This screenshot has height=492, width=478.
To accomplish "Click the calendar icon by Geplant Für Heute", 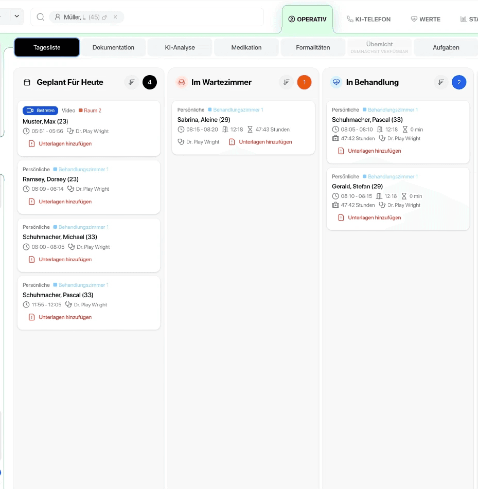I will (x=27, y=83).
